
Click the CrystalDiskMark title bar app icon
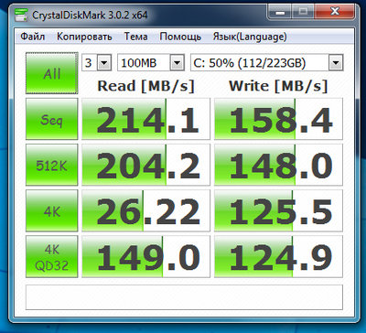(21, 15)
